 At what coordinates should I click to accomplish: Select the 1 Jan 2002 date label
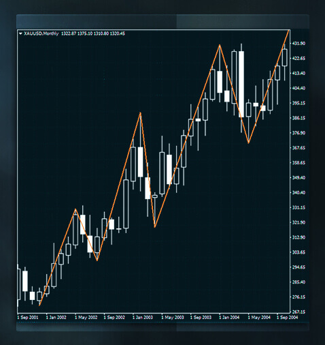click(56, 317)
